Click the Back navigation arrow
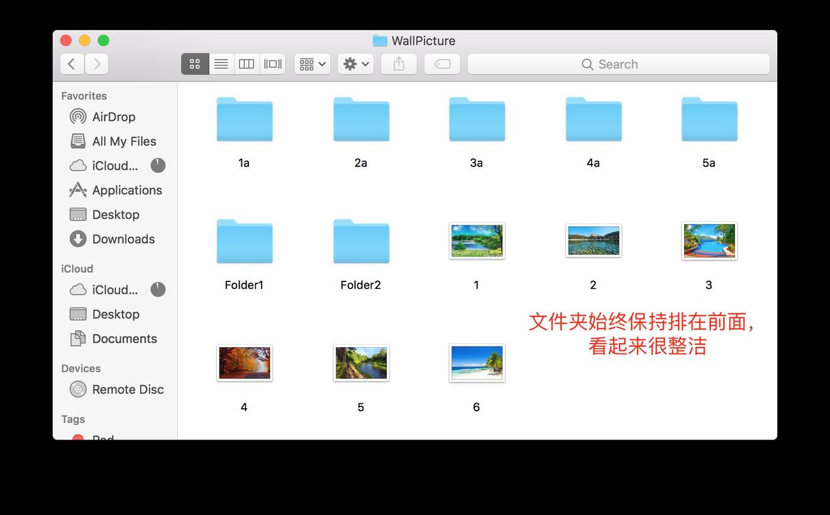Viewport: 830px width, 515px height. pos(72,63)
